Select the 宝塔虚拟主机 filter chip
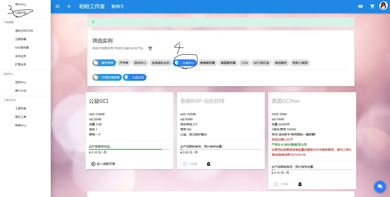Screen dimensions: 390x197 [161, 63]
